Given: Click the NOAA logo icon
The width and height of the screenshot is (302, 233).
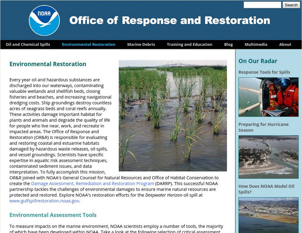Looking at the screenshot, I should [44, 21].
